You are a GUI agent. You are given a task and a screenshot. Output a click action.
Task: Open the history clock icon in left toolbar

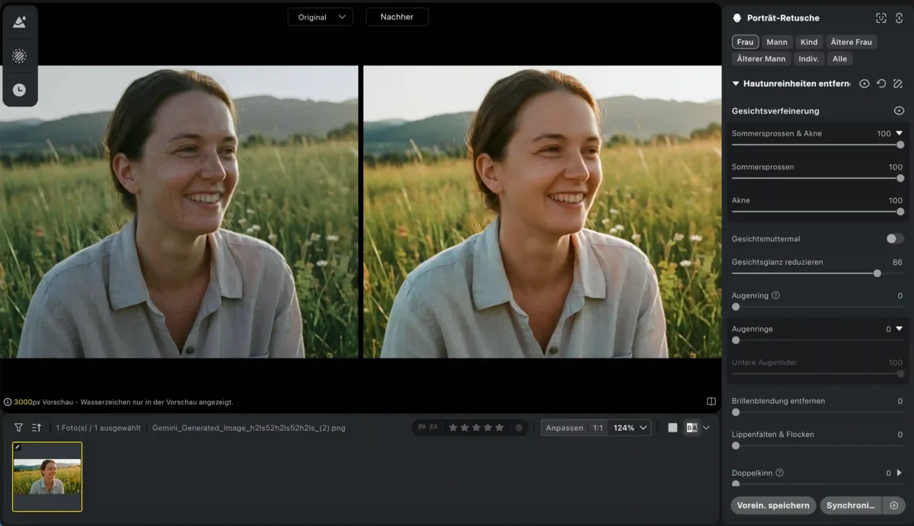19,90
